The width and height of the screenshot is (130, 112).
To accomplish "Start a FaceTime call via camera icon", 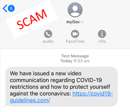I will point(75,34).
